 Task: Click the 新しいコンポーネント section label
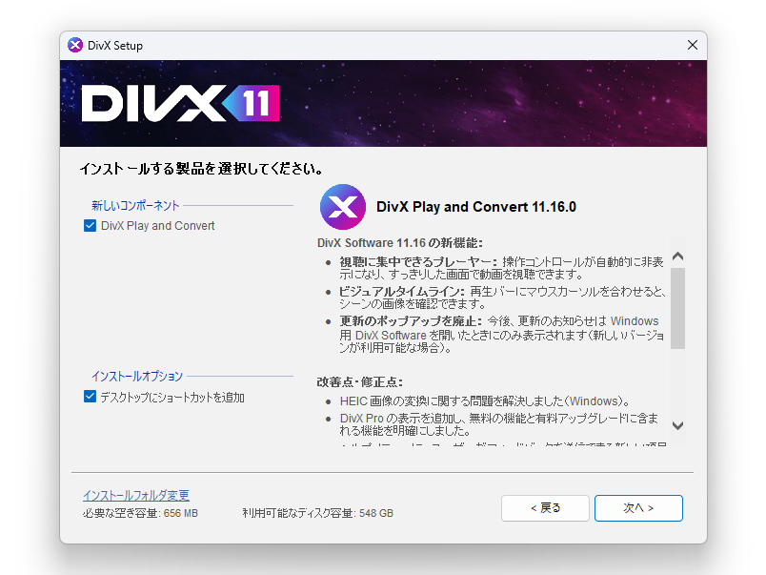[x=135, y=205]
